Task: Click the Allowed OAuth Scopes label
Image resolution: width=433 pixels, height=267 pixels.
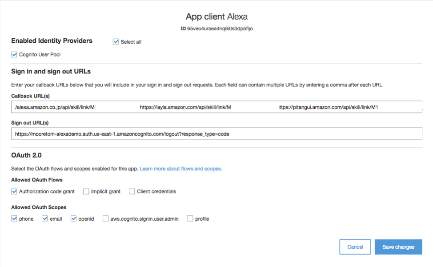Action: (x=38, y=207)
